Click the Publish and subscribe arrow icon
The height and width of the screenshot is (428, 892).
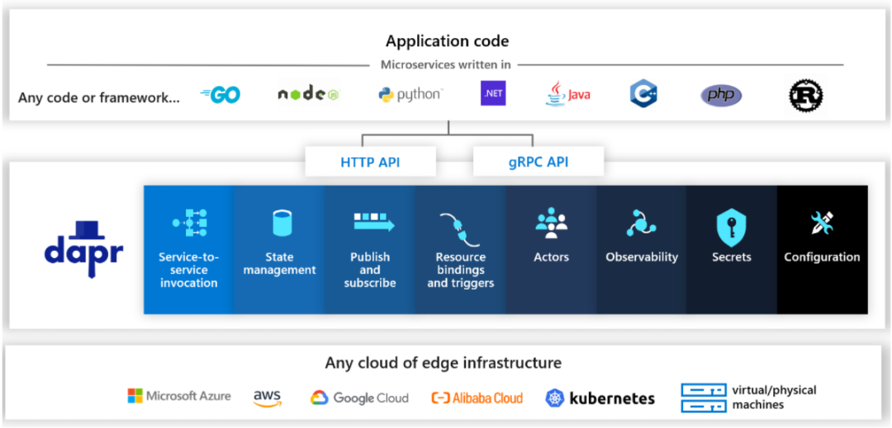pyautogui.click(x=374, y=223)
